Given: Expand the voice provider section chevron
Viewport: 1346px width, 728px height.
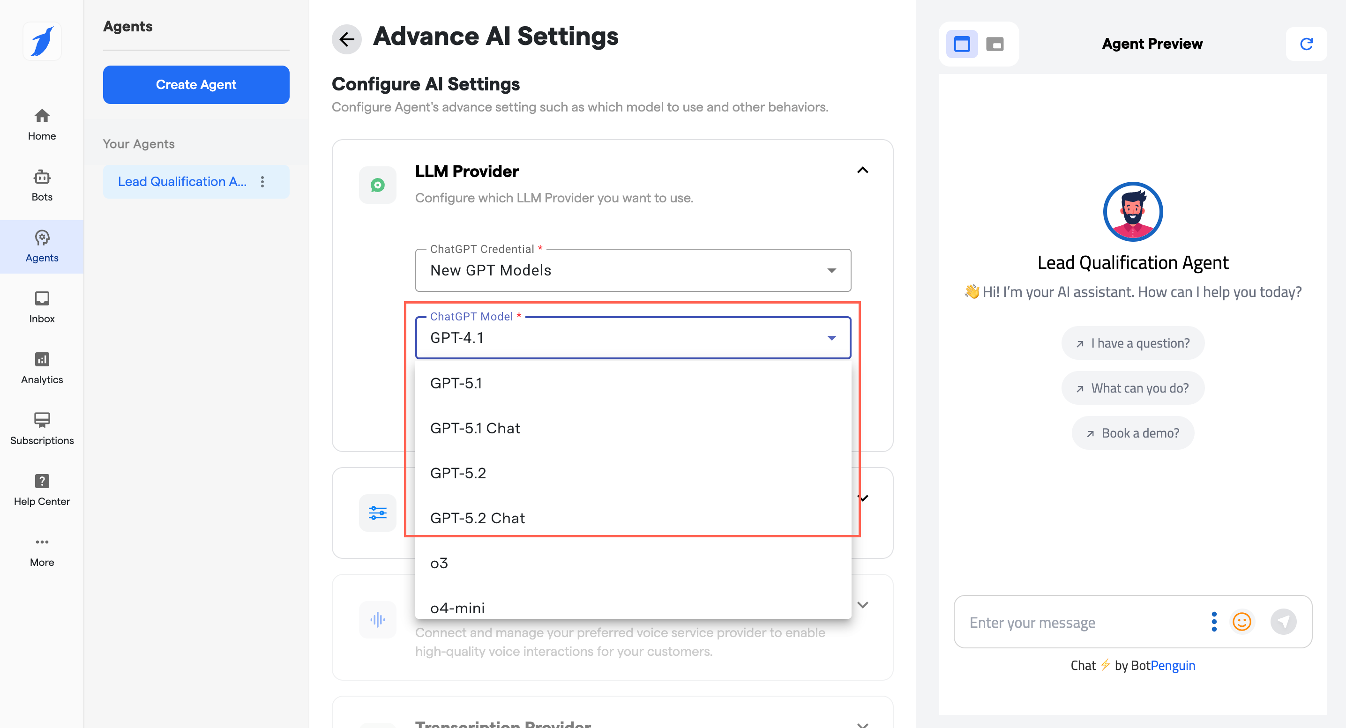Looking at the screenshot, I should [863, 605].
